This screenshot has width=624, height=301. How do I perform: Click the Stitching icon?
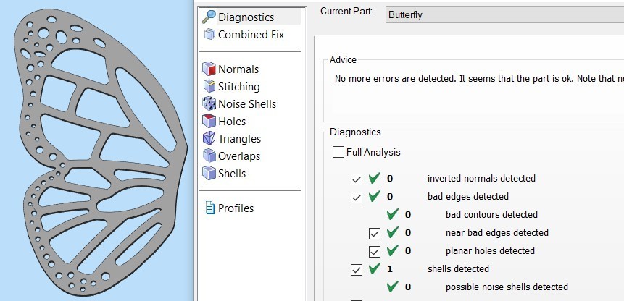point(209,87)
